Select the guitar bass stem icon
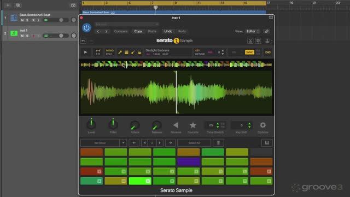The height and width of the screenshot is (197, 350). (x=133, y=53)
